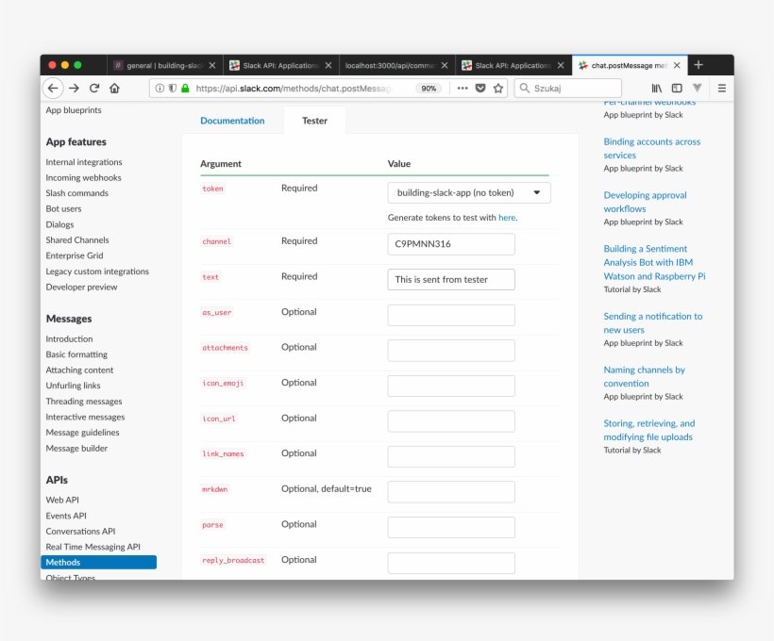The height and width of the screenshot is (641, 774).
Task: Open the hamburger menu in Firefox toolbar
Action: pyautogui.click(x=720, y=88)
